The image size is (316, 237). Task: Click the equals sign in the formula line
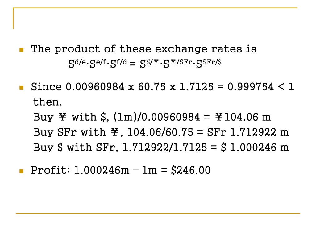(x=133, y=64)
